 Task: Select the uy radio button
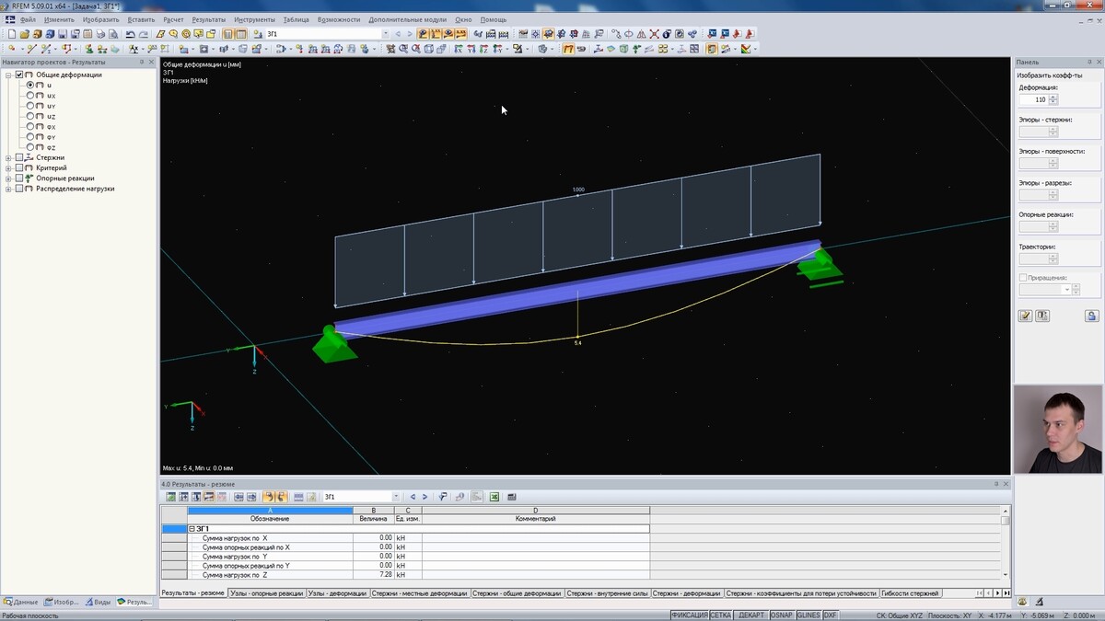click(30, 106)
